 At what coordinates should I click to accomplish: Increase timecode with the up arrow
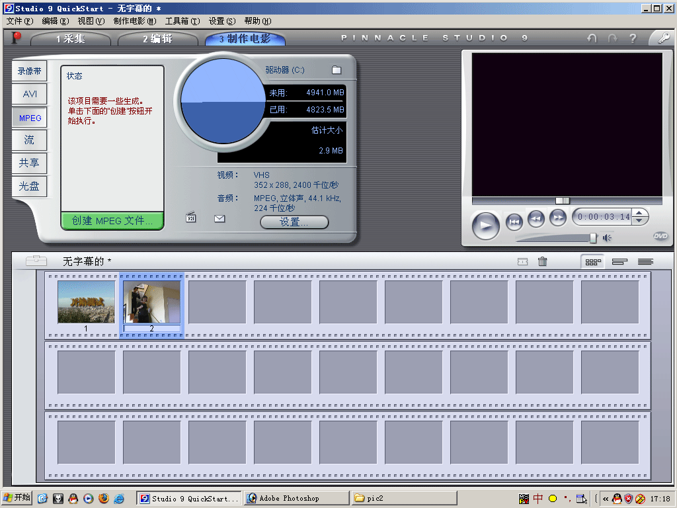[x=639, y=213]
